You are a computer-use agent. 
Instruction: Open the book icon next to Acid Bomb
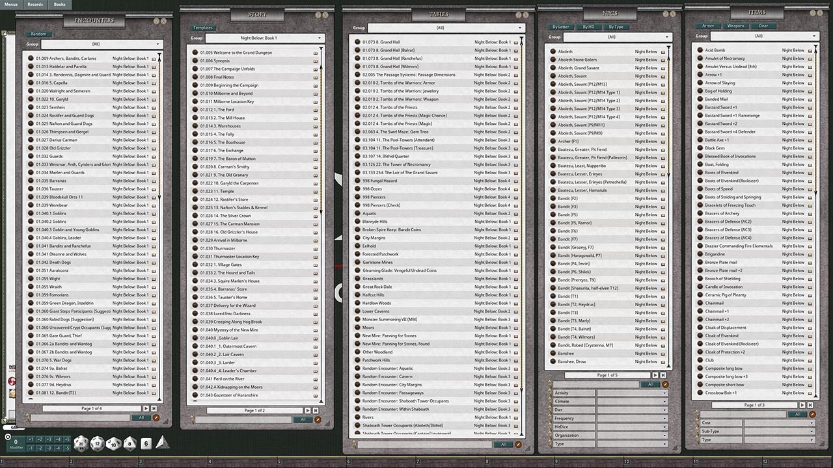810,49
